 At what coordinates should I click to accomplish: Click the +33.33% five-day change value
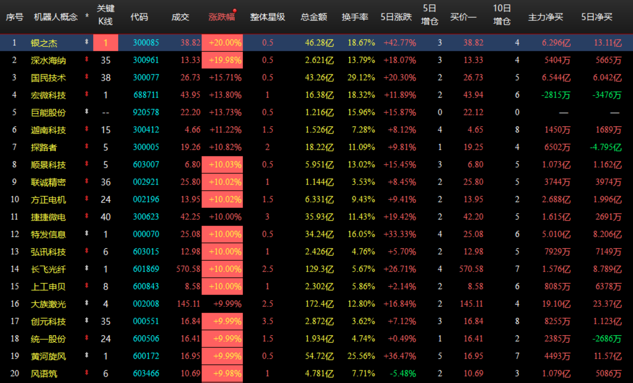(x=400, y=234)
